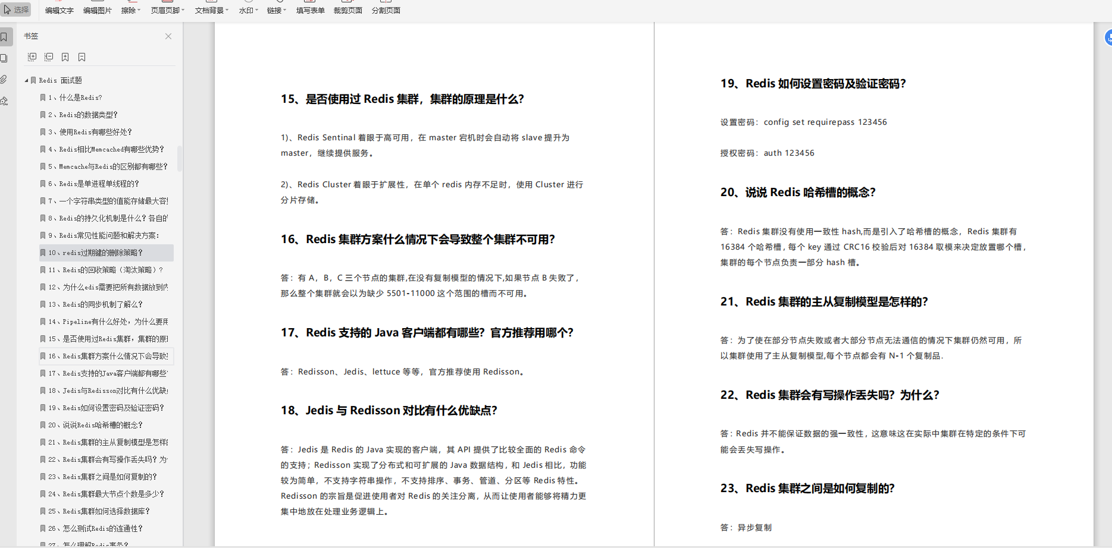
Task: Open the bookmarks sidebar panel icon
Action: tap(4, 37)
